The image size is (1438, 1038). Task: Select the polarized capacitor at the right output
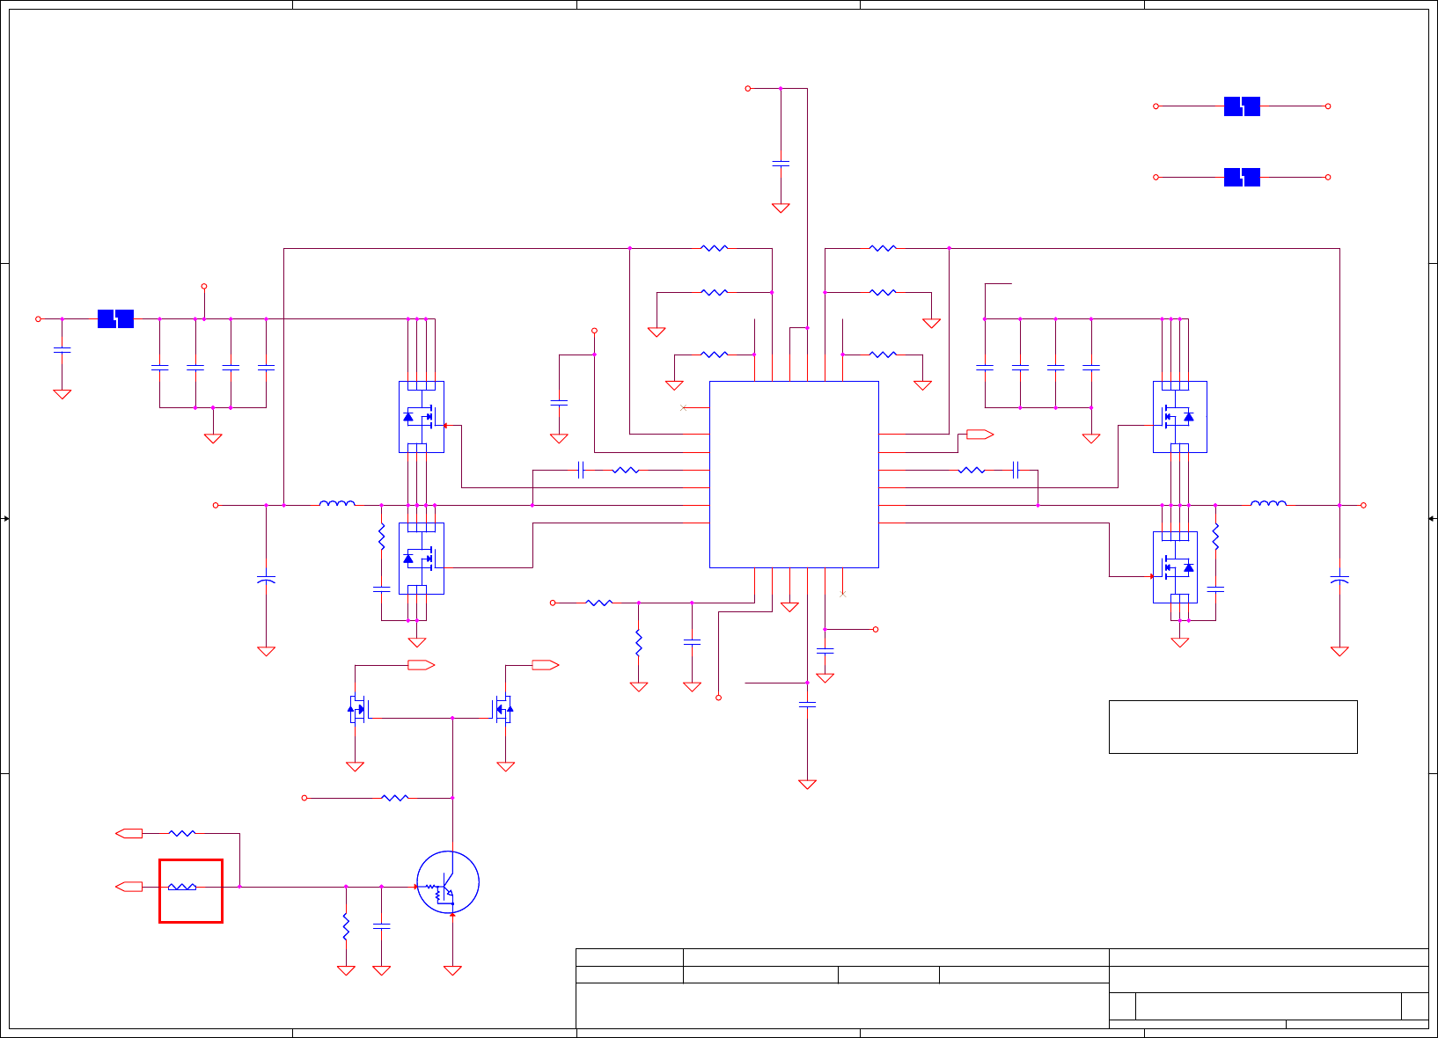[1339, 580]
